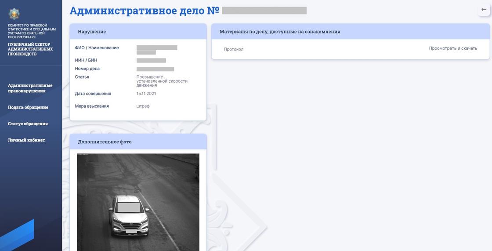Click the Административное дело № heading
This screenshot has width=492, height=251.
coord(145,11)
